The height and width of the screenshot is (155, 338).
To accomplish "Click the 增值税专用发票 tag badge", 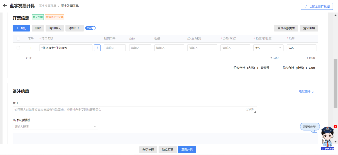I will coord(54,17).
